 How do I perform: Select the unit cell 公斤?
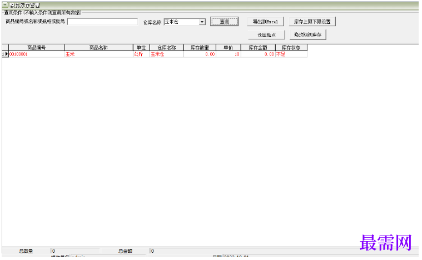[141, 54]
